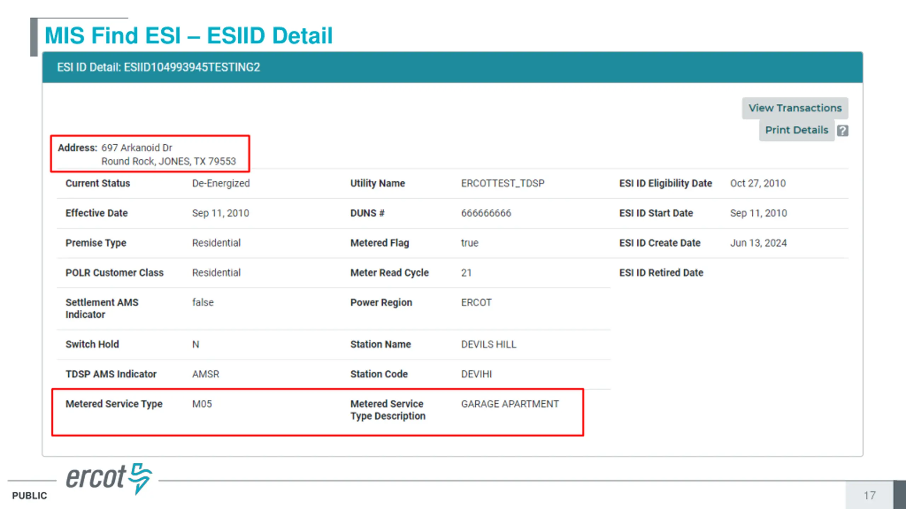Select the TDSP AMS Indicator value AMSR
The width and height of the screenshot is (906, 509).
click(206, 374)
